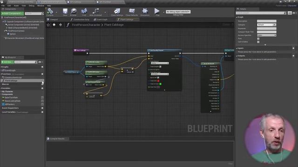Screen dimensions: 298x167
Task: Open the Asset menu
Action: point(16,6)
